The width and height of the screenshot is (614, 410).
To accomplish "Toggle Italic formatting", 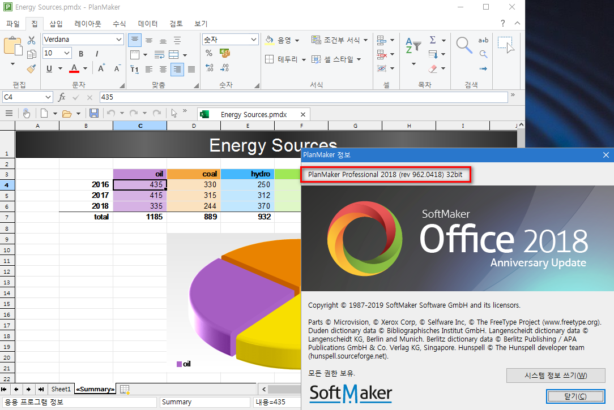I will click(x=96, y=54).
